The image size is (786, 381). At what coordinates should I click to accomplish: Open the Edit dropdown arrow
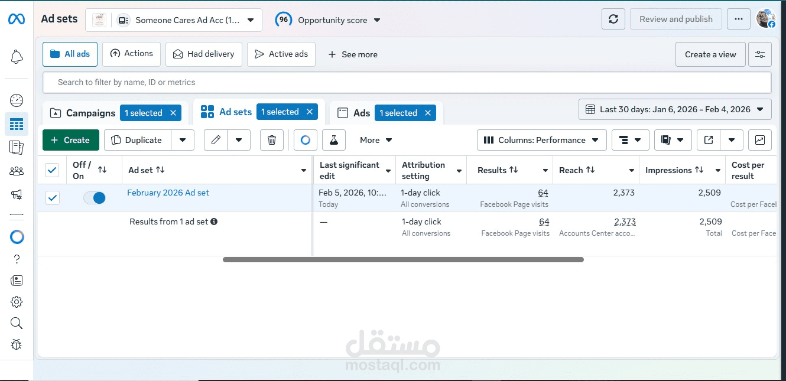pos(239,140)
